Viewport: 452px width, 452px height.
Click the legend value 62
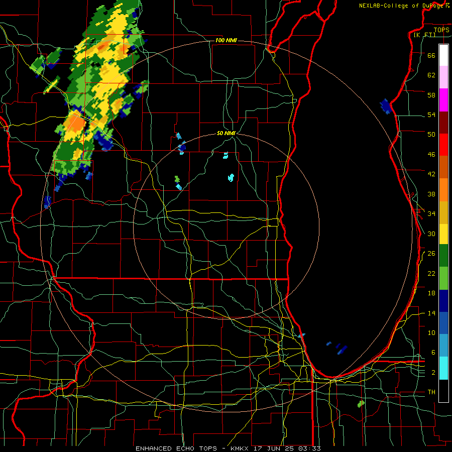(431, 75)
